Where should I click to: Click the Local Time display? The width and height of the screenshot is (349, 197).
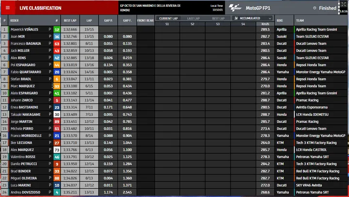[x=217, y=8]
